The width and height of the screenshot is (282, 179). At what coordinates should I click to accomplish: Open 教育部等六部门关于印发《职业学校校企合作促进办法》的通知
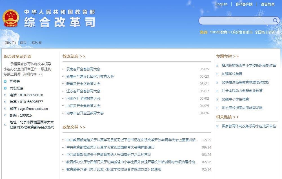(x=114, y=169)
